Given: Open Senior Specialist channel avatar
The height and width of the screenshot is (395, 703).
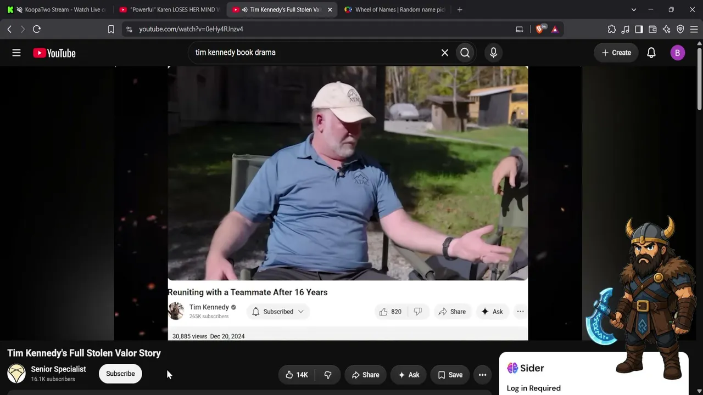Looking at the screenshot, I should click(16, 374).
